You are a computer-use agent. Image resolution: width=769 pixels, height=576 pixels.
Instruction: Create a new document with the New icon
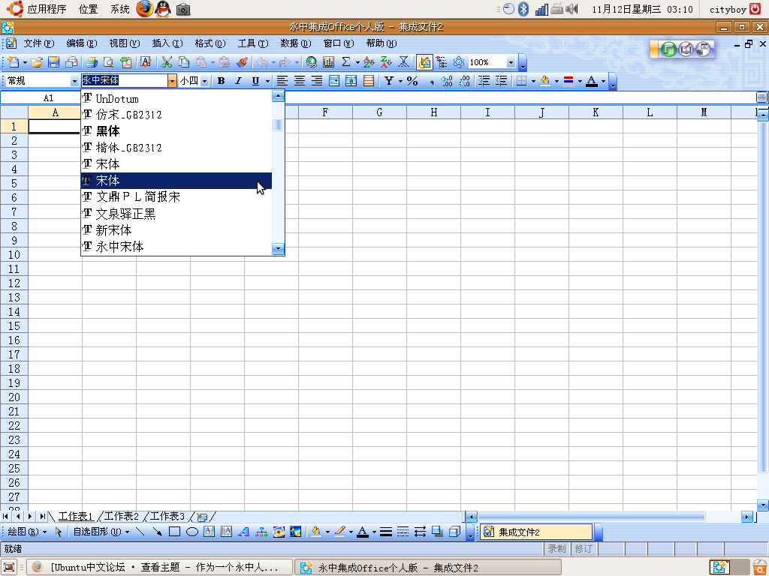14,62
